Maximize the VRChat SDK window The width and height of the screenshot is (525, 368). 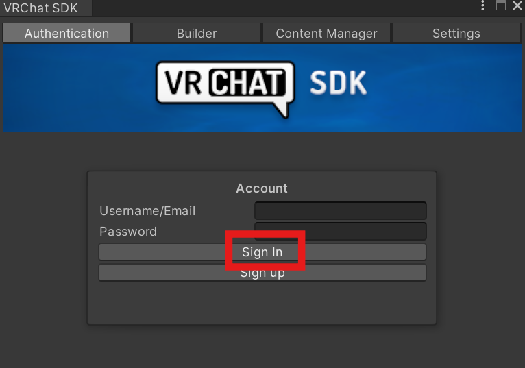point(501,5)
